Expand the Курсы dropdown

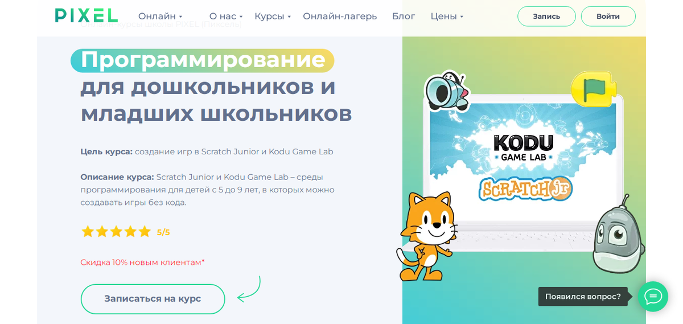coord(273,17)
